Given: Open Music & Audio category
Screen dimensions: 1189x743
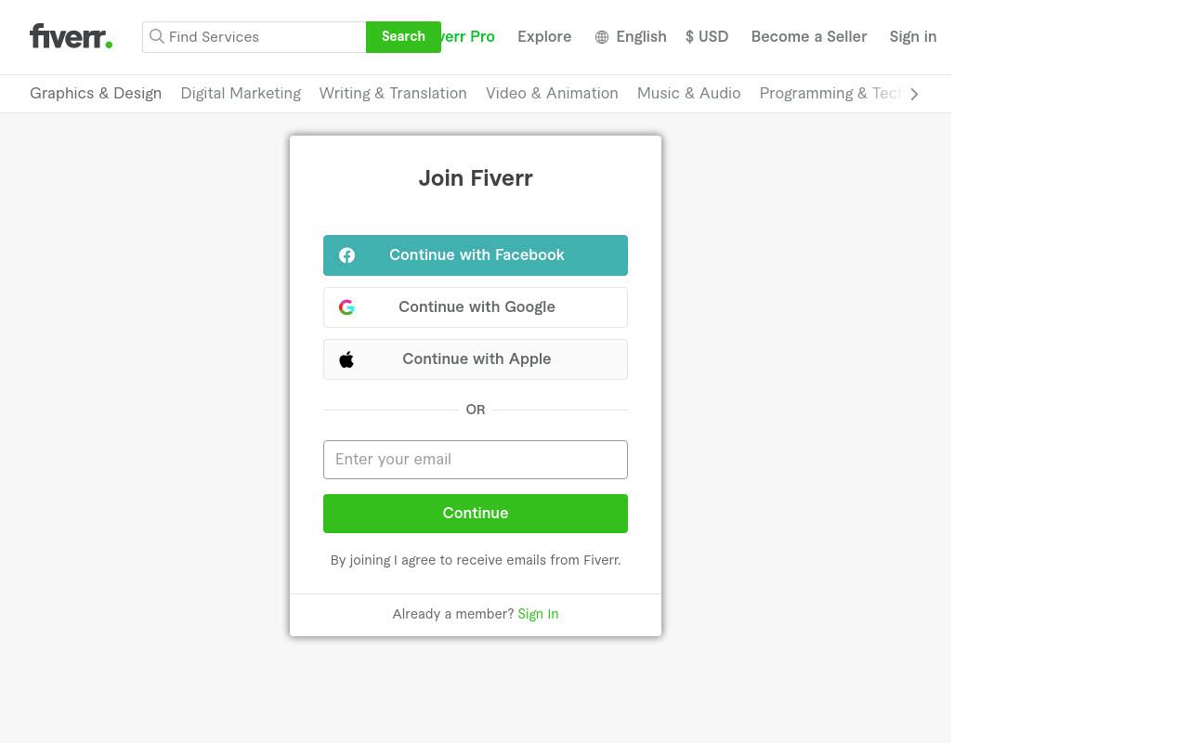Looking at the screenshot, I should click(689, 94).
